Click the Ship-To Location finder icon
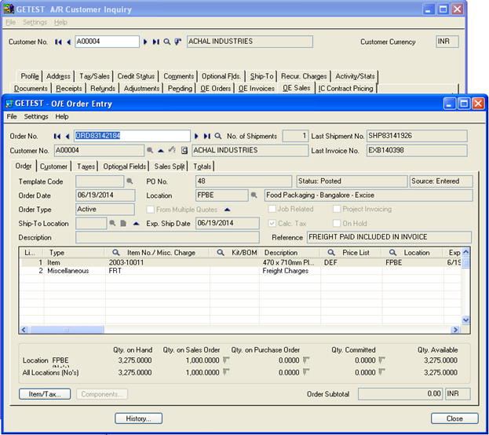Image resolution: width=489 pixels, height=435 pixels. click(x=113, y=224)
